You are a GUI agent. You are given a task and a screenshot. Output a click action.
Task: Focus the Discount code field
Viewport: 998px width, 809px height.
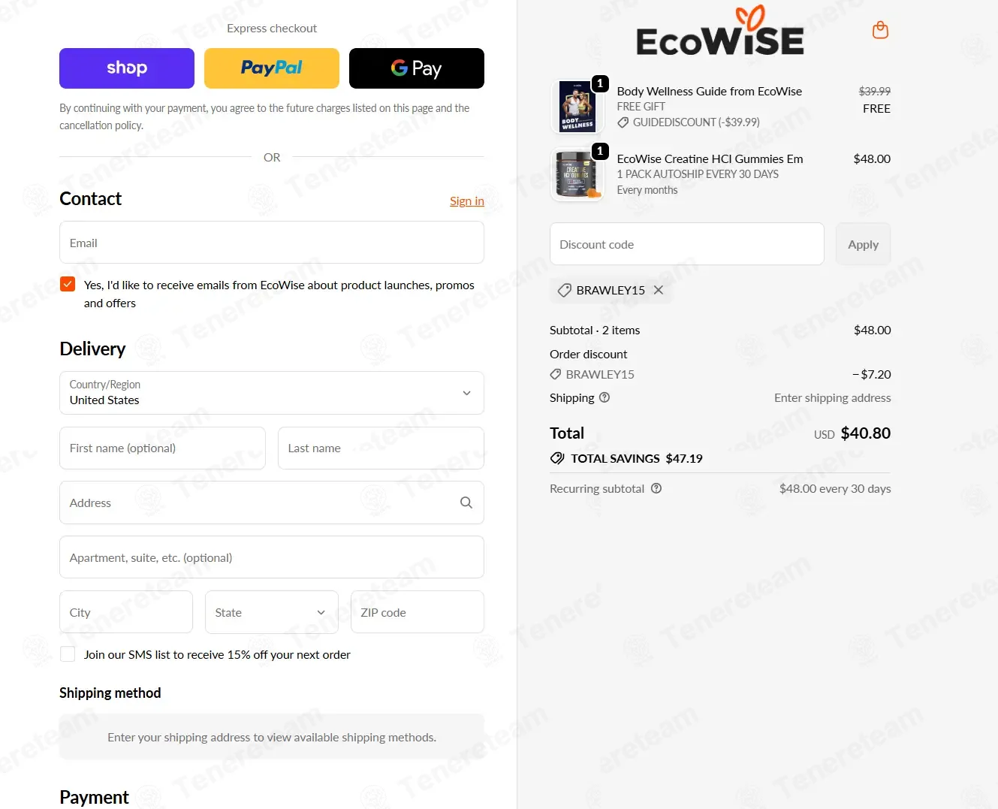(x=687, y=244)
